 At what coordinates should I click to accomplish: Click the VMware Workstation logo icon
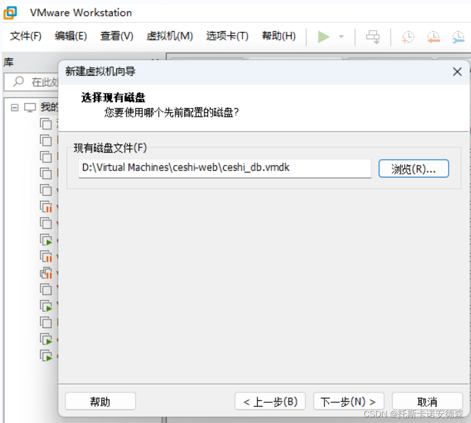point(10,13)
